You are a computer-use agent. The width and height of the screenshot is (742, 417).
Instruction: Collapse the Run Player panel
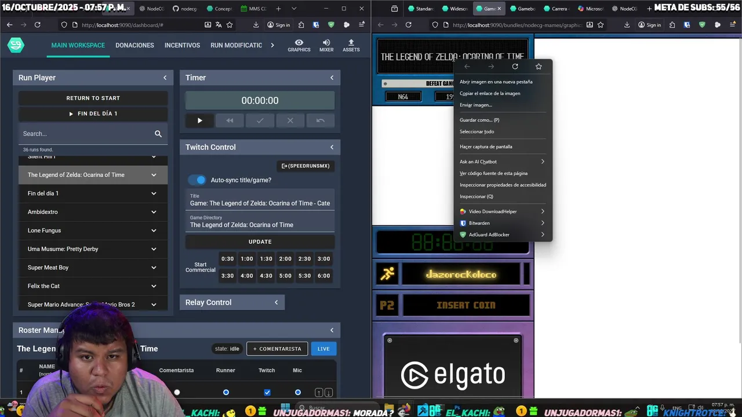point(165,78)
